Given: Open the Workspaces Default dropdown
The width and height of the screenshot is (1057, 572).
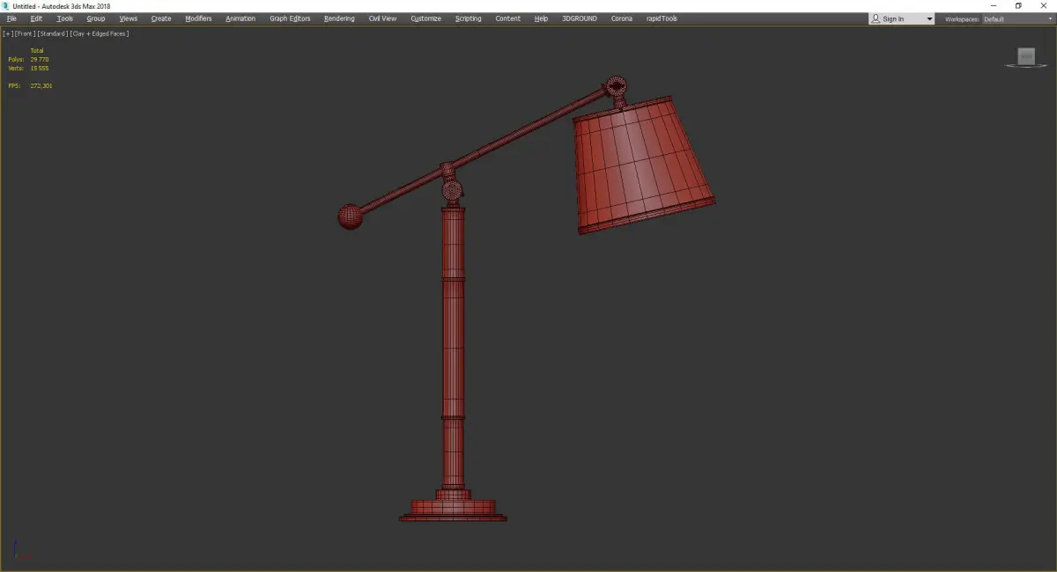Looking at the screenshot, I should click(x=1016, y=18).
